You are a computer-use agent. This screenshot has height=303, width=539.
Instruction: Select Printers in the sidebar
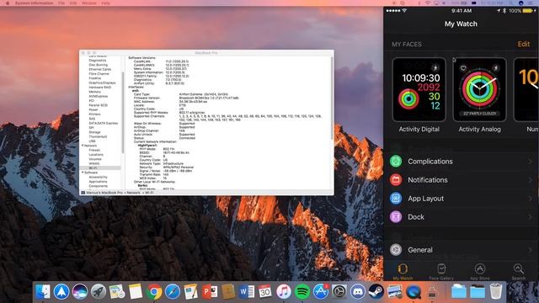(94, 114)
